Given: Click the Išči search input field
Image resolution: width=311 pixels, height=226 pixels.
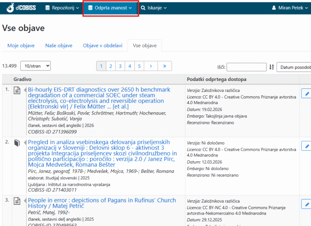Looking at the screenshot, I should click(x=246, y=67).
